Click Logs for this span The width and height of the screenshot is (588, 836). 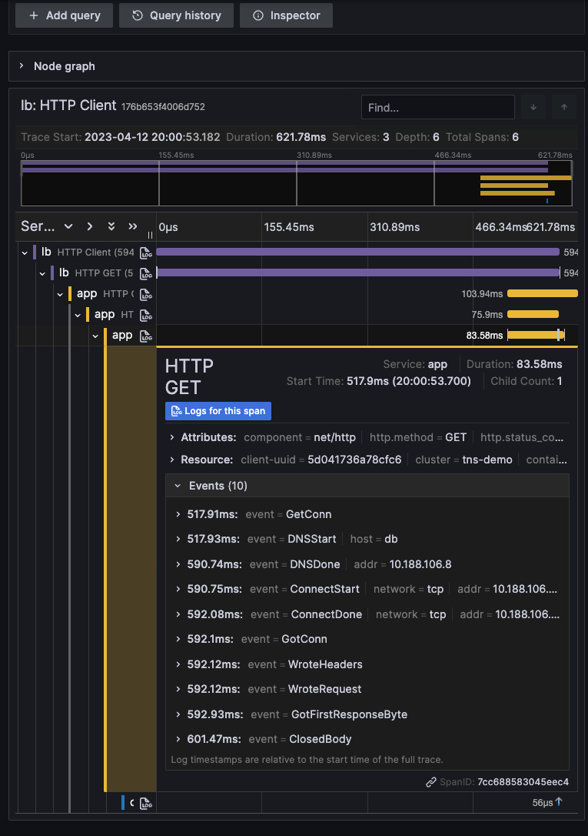[x=218, y=410]
